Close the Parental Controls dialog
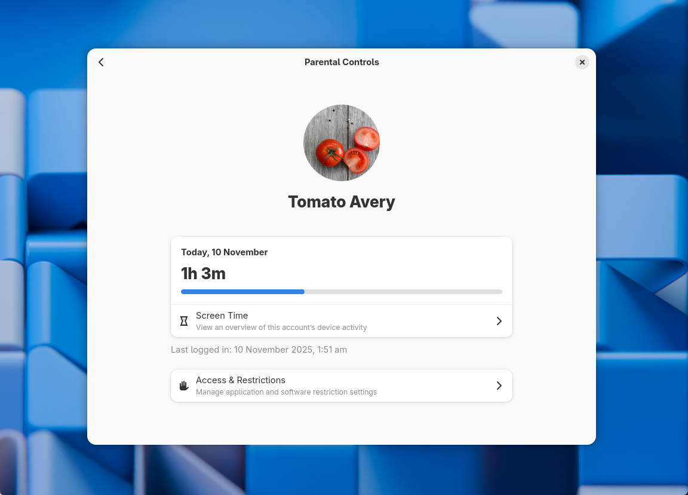Viewport: 688px width, 495px height. (582, 62)
